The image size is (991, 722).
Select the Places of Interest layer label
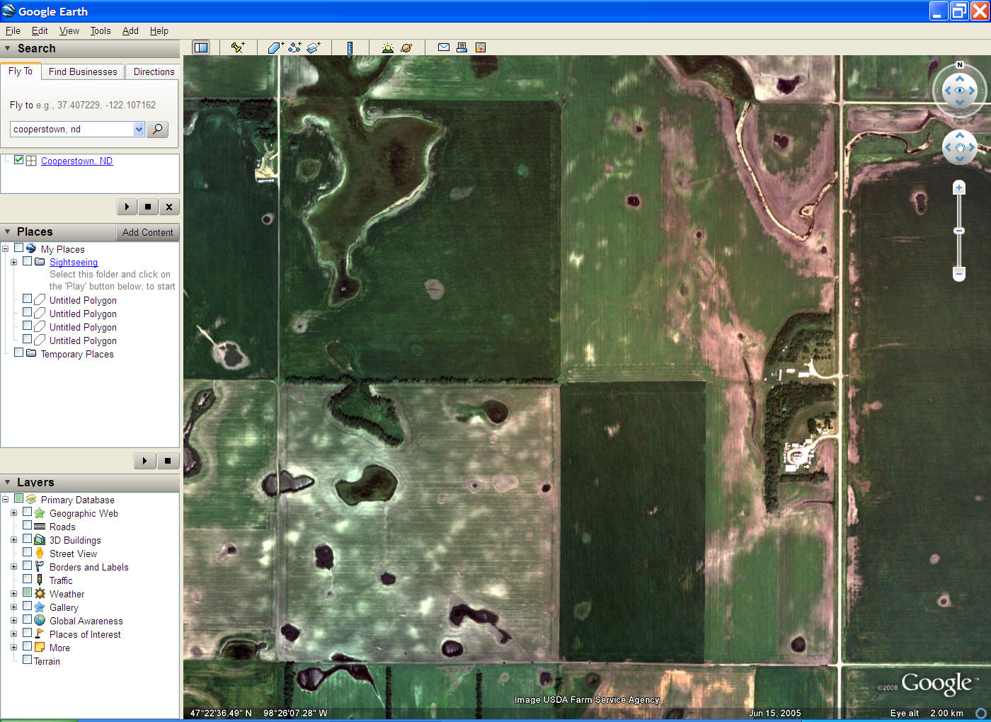point(85,634)
